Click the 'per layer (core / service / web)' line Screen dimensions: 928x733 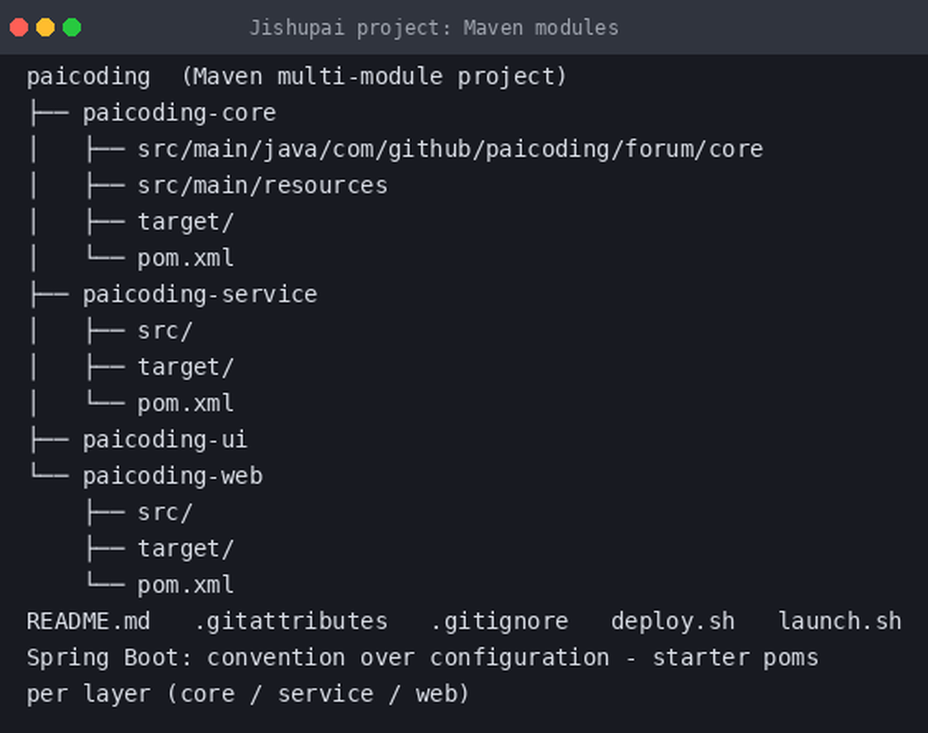[248, 694]
